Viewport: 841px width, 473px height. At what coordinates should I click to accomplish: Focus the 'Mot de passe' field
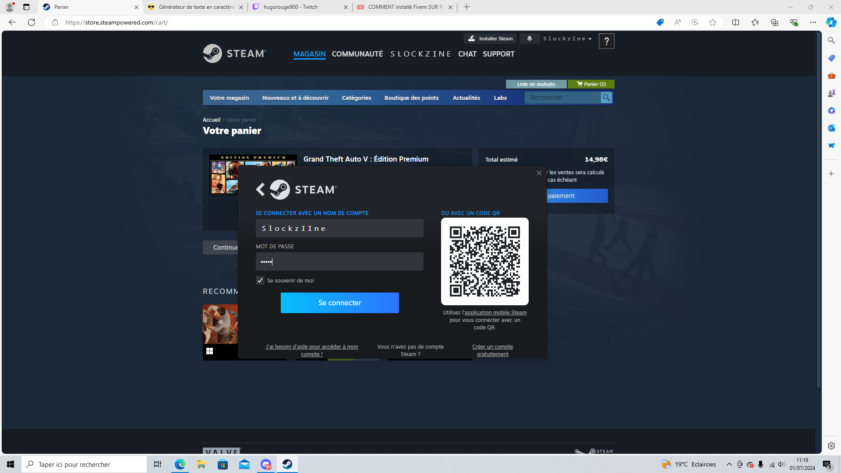[339, 261]
